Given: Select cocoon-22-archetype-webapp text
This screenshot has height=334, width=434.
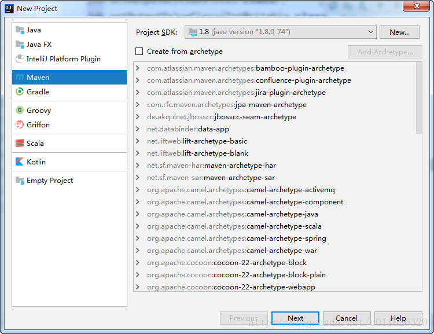Looking at the screenshot, I should tap(264, 287).
